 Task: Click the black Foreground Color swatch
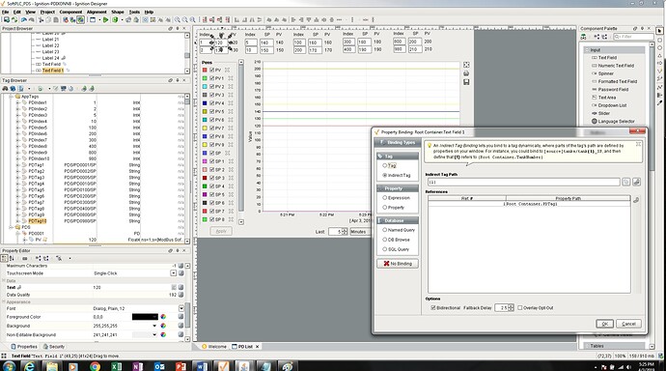click(x=145, y=317)
